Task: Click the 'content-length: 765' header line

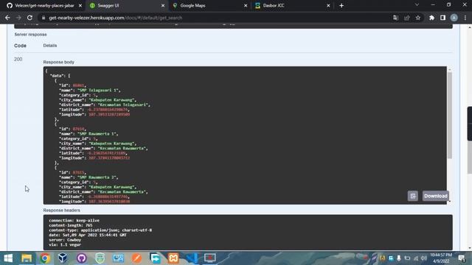Action: (71, 225)
